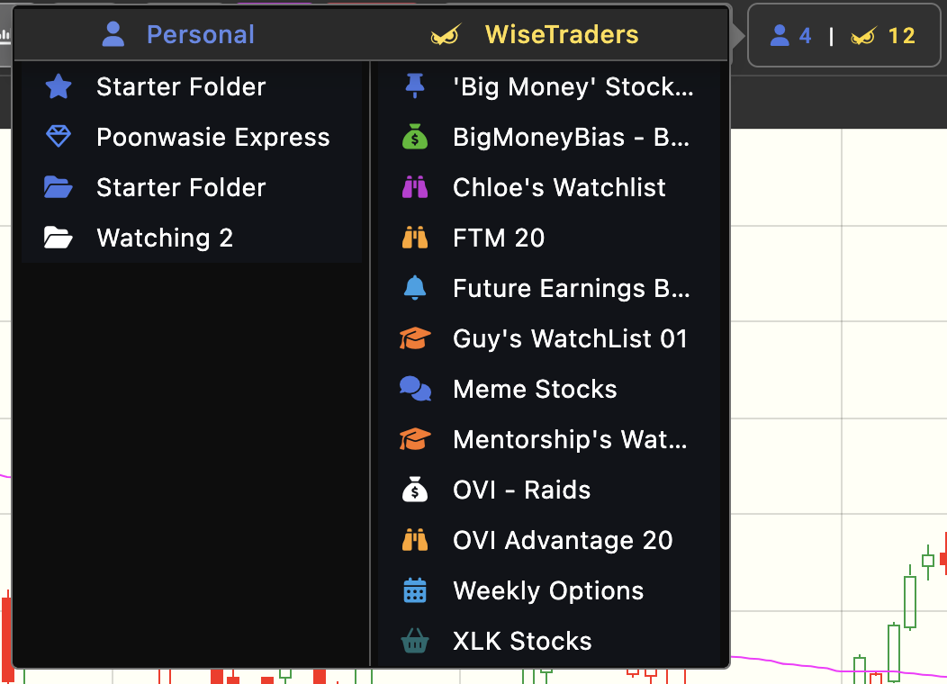Click the shopping basket icon for XLK Stocks
The image size is (947, 684).
click(414, 642)
